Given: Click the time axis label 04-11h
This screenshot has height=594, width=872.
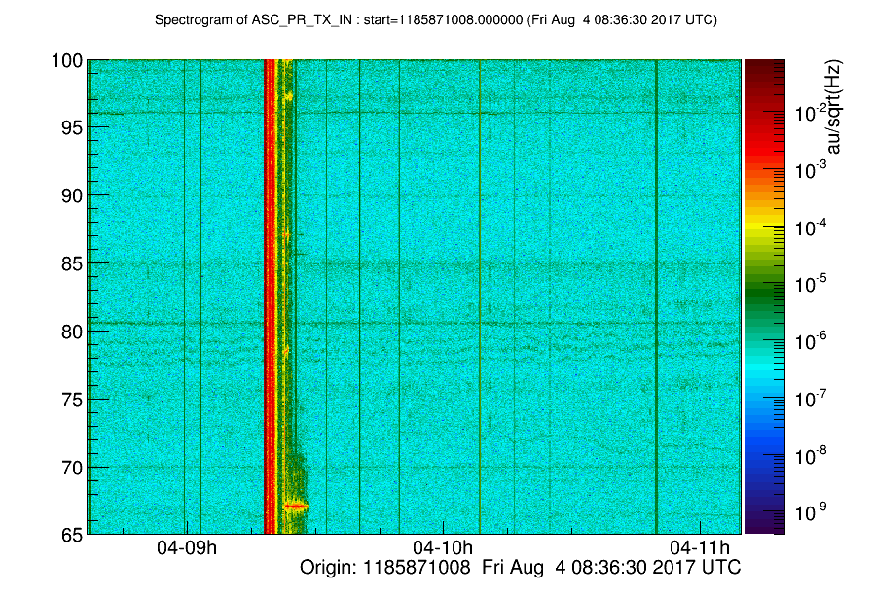Looking at the screenshot, I should [700, 548].
